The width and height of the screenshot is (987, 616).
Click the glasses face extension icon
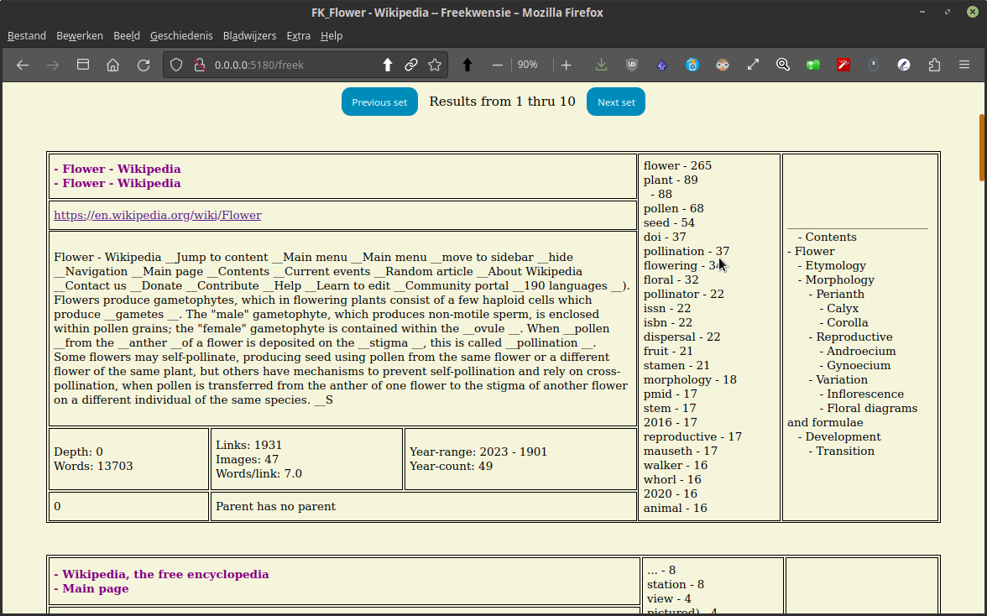click(x=722, y=65)
